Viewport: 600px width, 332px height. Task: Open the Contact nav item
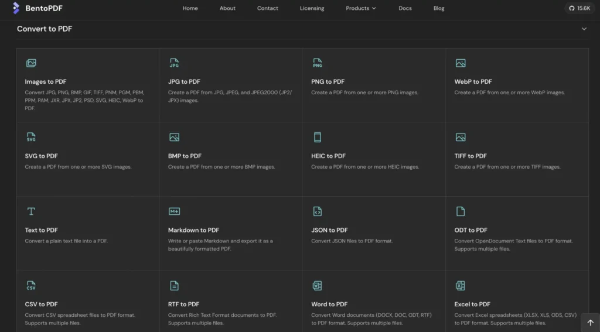point(267,8)
